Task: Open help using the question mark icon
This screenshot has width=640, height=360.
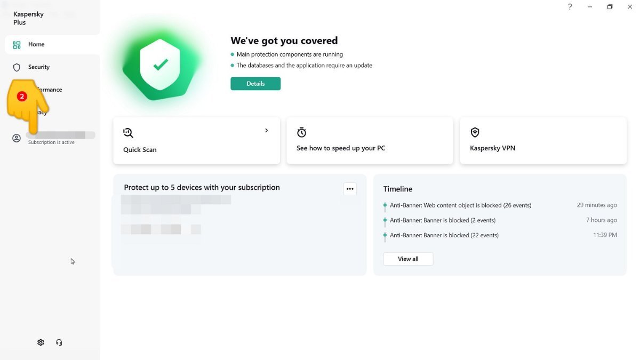Action: point(570,7)
